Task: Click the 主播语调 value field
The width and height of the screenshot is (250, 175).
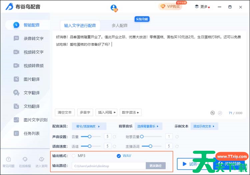Action: tap(169, 146)
